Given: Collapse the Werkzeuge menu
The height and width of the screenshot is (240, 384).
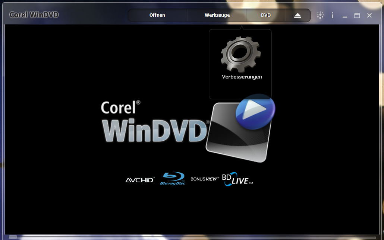Looking at the screenshot, I should (217, 15).
